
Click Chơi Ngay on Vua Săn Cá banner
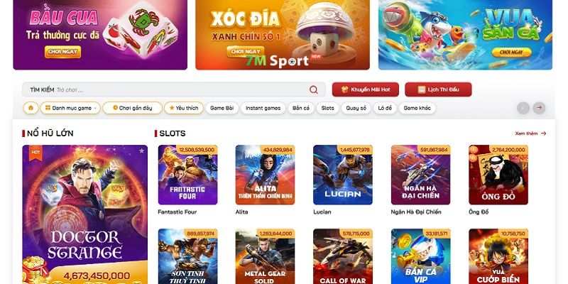(511, 53)
